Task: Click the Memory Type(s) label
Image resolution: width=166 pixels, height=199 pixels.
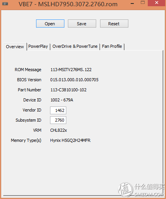Action: pos(26,140)
